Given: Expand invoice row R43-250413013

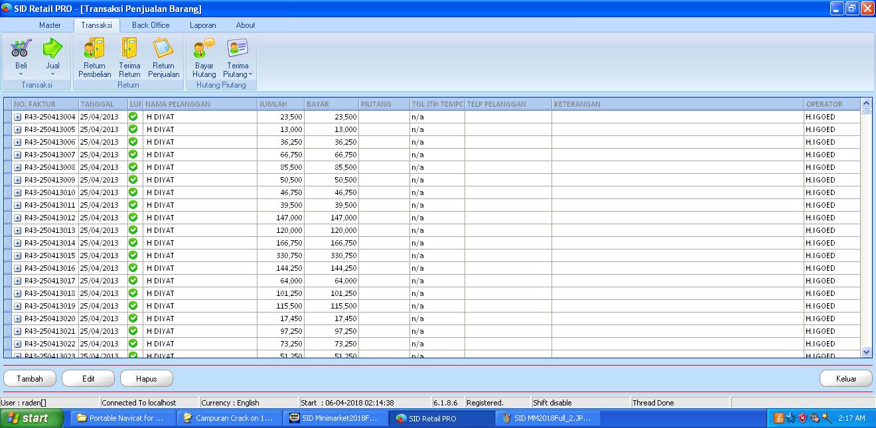Looking at the screenshot, I should tap(18, 230).
